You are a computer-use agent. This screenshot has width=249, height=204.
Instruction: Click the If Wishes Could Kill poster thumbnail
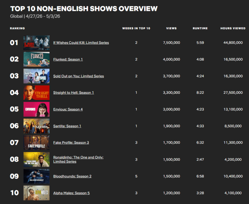[37, 43]
